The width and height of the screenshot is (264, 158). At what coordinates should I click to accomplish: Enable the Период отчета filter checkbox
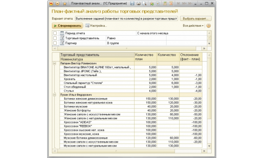pos(55,33)
